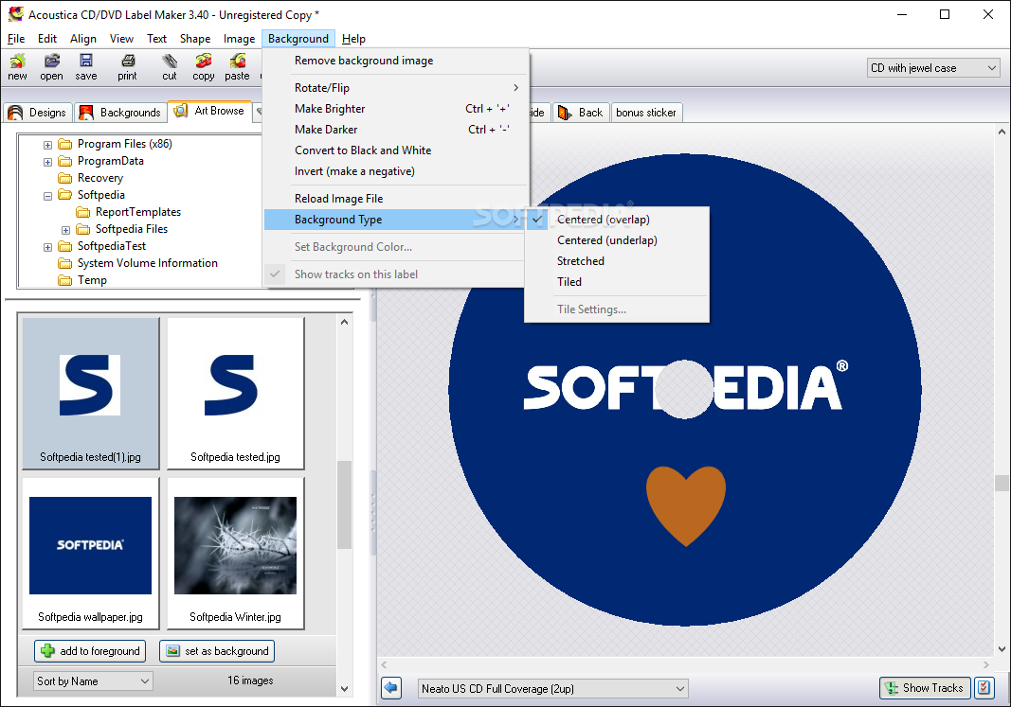Switch to the Designs tab
The image size is (1011, 707).
(37, 112)
